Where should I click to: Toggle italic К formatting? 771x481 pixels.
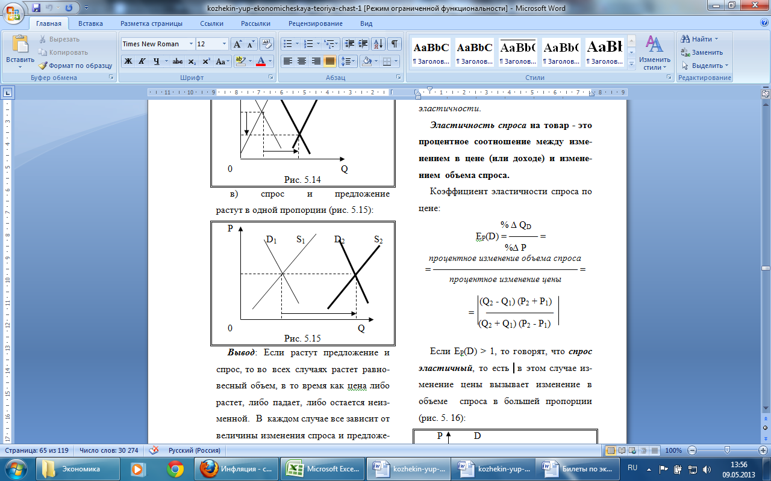click(142, 61)
